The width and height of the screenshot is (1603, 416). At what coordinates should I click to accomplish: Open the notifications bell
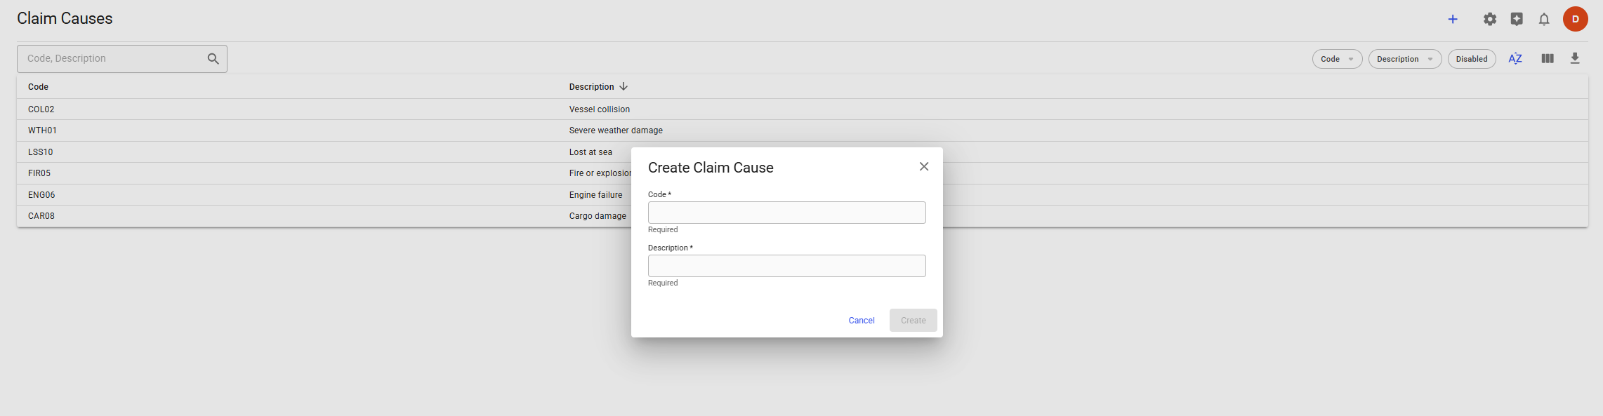1544,19
